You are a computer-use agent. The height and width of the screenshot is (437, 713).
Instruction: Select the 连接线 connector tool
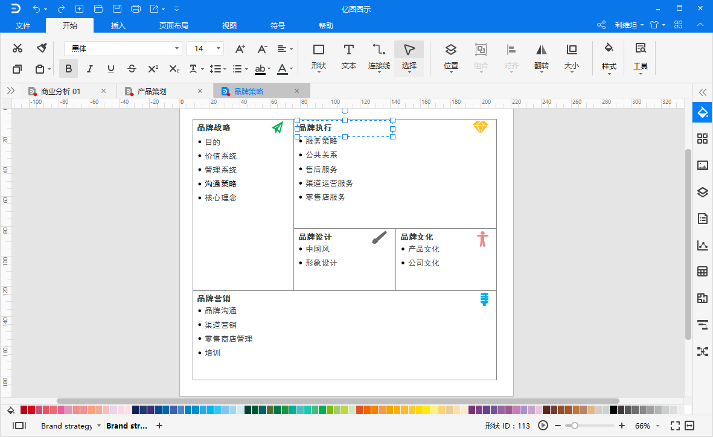coord(379,57)
